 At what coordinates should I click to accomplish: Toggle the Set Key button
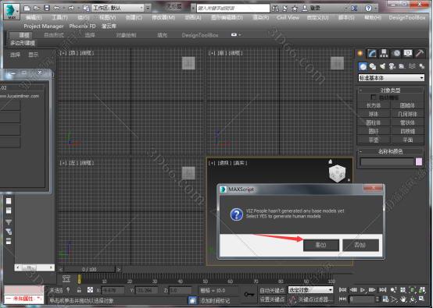(272, 299)
